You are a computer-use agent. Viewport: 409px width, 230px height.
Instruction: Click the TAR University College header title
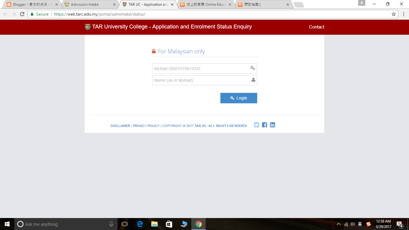(x=172, y=27)
